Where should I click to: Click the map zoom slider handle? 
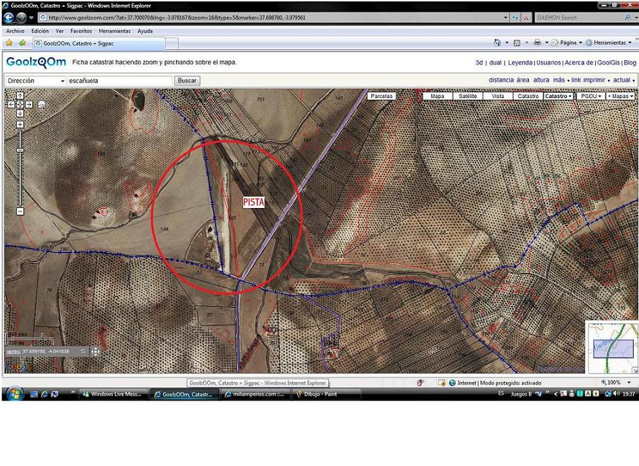[20, 150]
